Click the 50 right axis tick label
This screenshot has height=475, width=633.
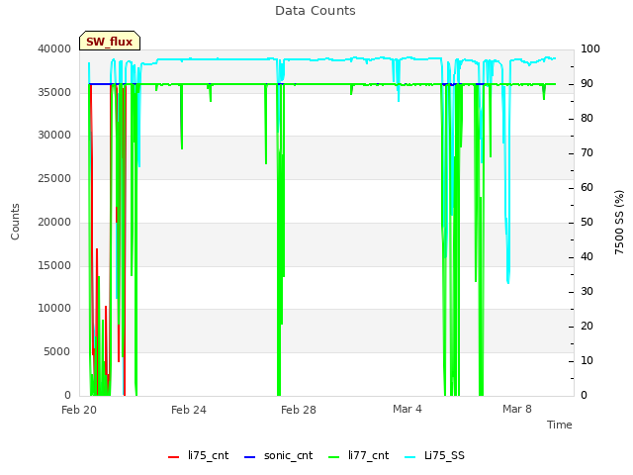tap(587, 222)
